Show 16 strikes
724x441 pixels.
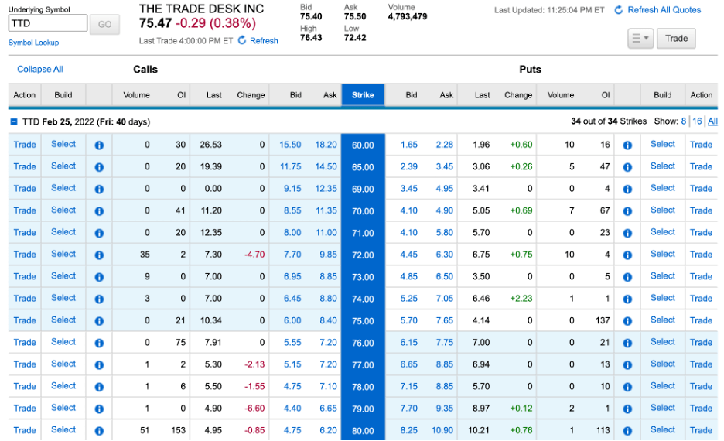pos(697,121)
